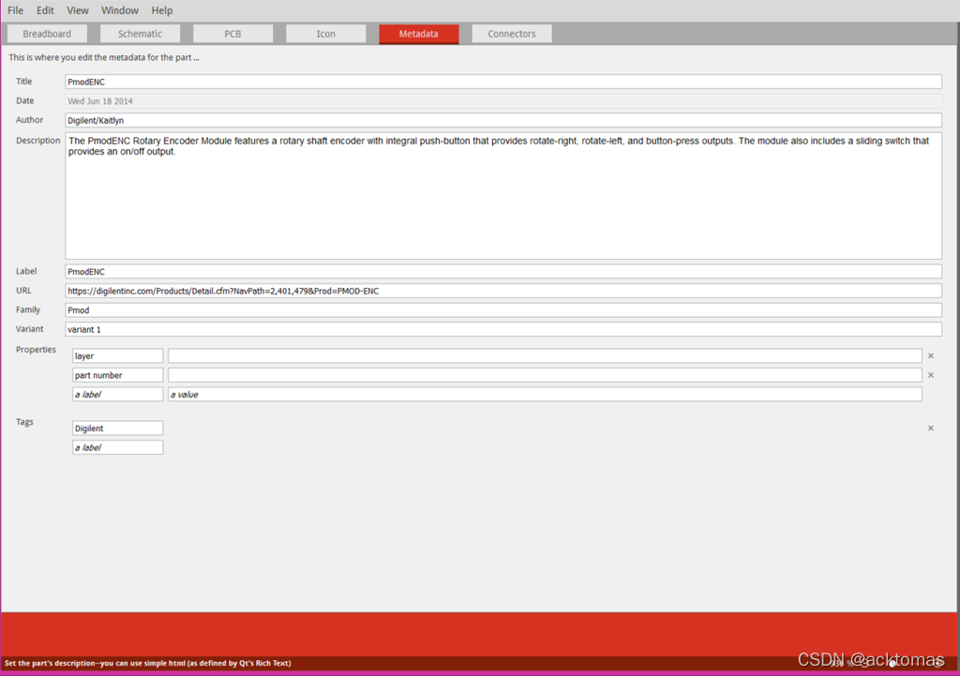Click the Description field label

37,141
